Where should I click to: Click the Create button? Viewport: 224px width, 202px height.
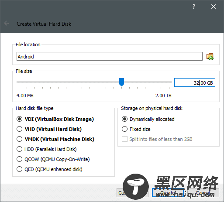click(168, 193)
